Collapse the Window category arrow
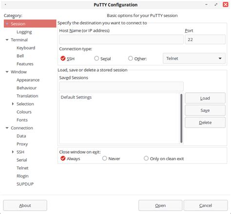This screenshot has height=214, width=231. pyautogui.click(x=7, y=72)
